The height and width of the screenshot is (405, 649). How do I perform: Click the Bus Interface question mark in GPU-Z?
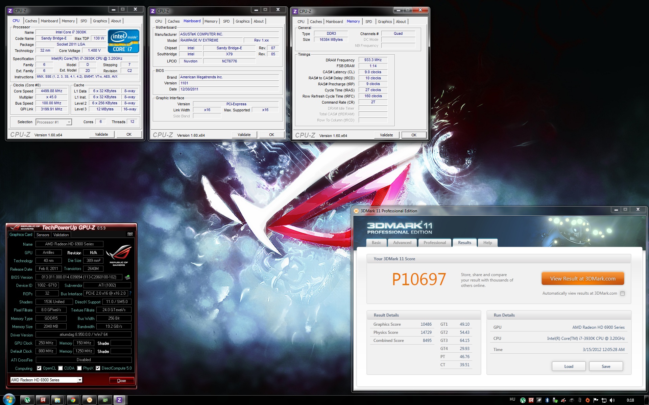point(130,293)
